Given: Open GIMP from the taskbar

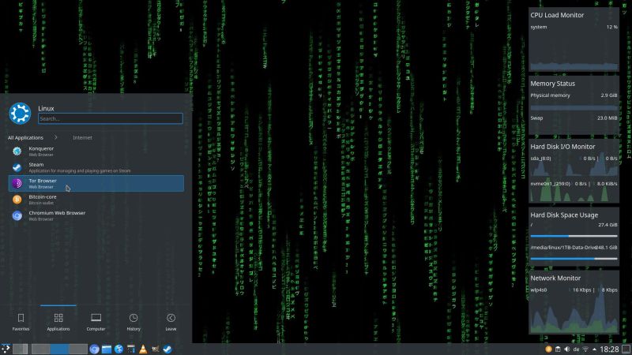Looking at the screenshot, I should [155, 349].
